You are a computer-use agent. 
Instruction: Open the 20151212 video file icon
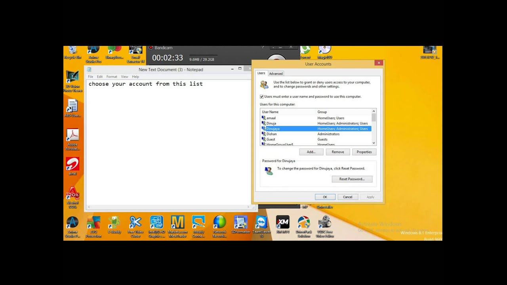pyautogui.click(x=430, y=52)
